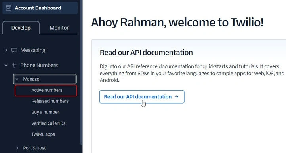Click the paragraph beginning 'Dig into our API'
The width and height of the screenshot is (286, 153).
tap(192, 73)
